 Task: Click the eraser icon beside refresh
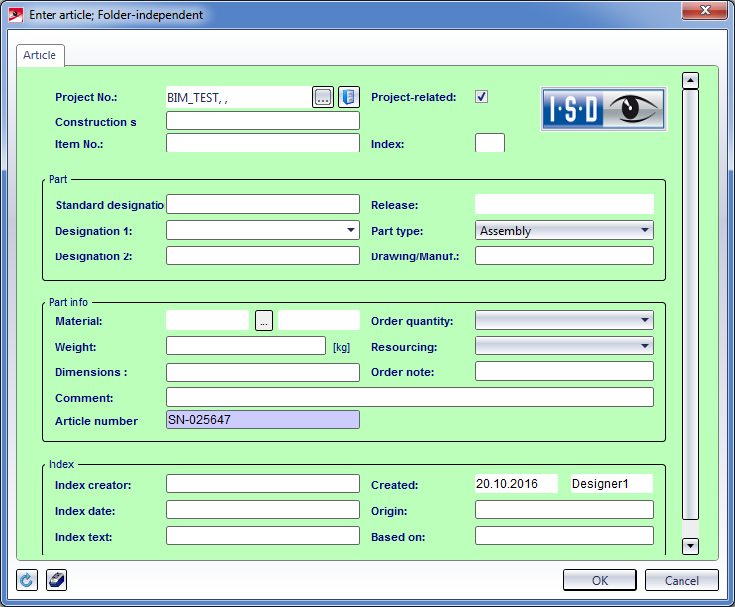coord(56,580)
